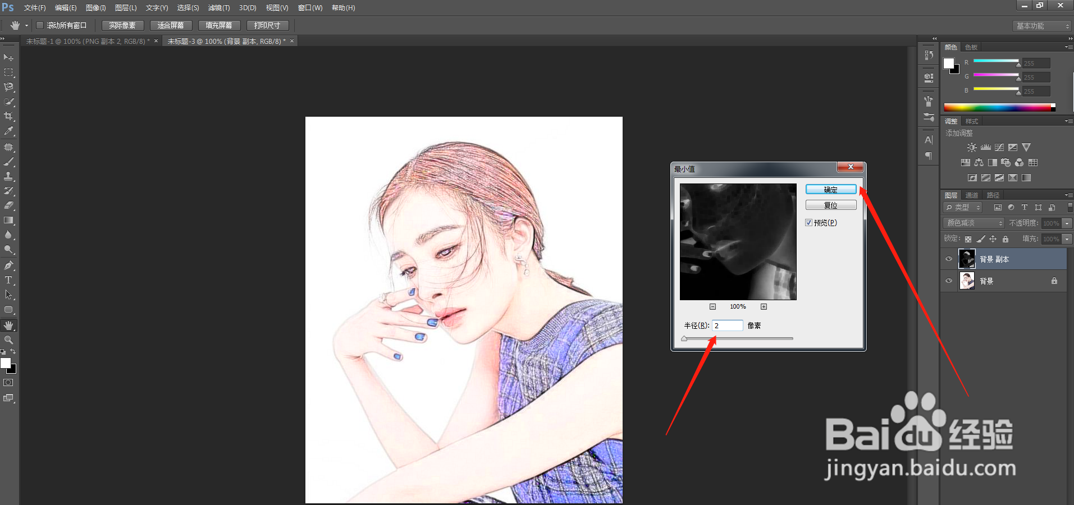Click the 半径(R) radius input field
The height and width of the screenshot is (505, 1074).
coord(728,325)
